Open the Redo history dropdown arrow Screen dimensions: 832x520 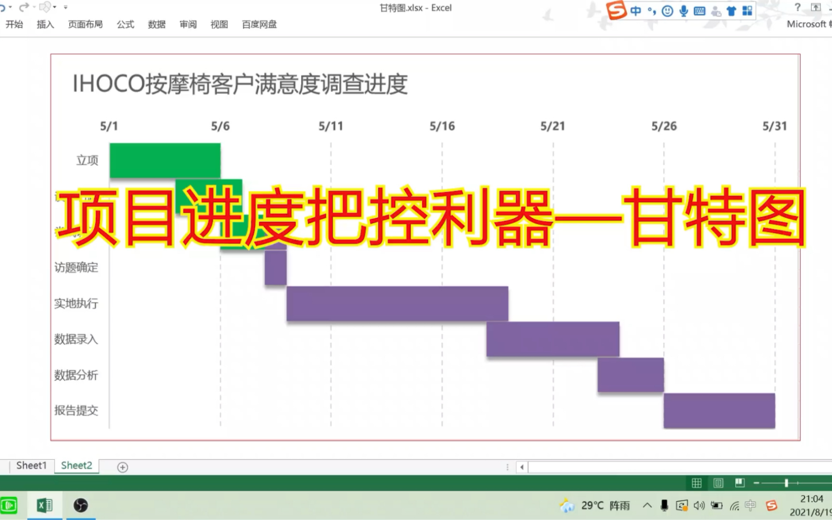coord(34,7)
